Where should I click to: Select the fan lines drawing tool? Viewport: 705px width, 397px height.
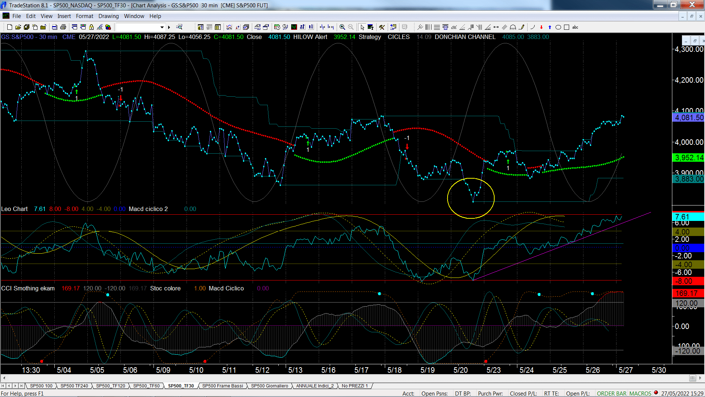488,27
